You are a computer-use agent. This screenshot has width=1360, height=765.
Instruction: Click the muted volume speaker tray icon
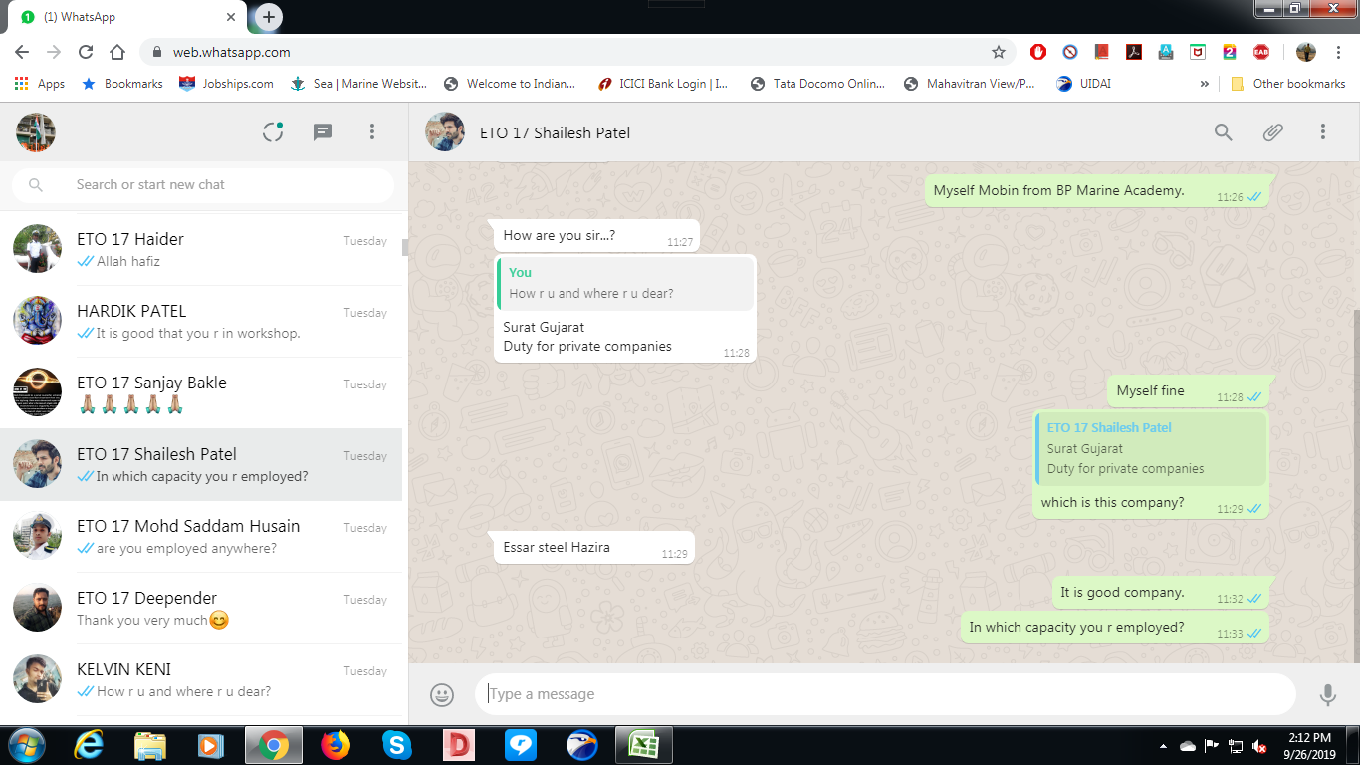pos(1260,745)
